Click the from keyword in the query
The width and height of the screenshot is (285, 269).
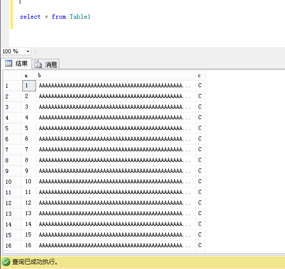tap(59, 17)
